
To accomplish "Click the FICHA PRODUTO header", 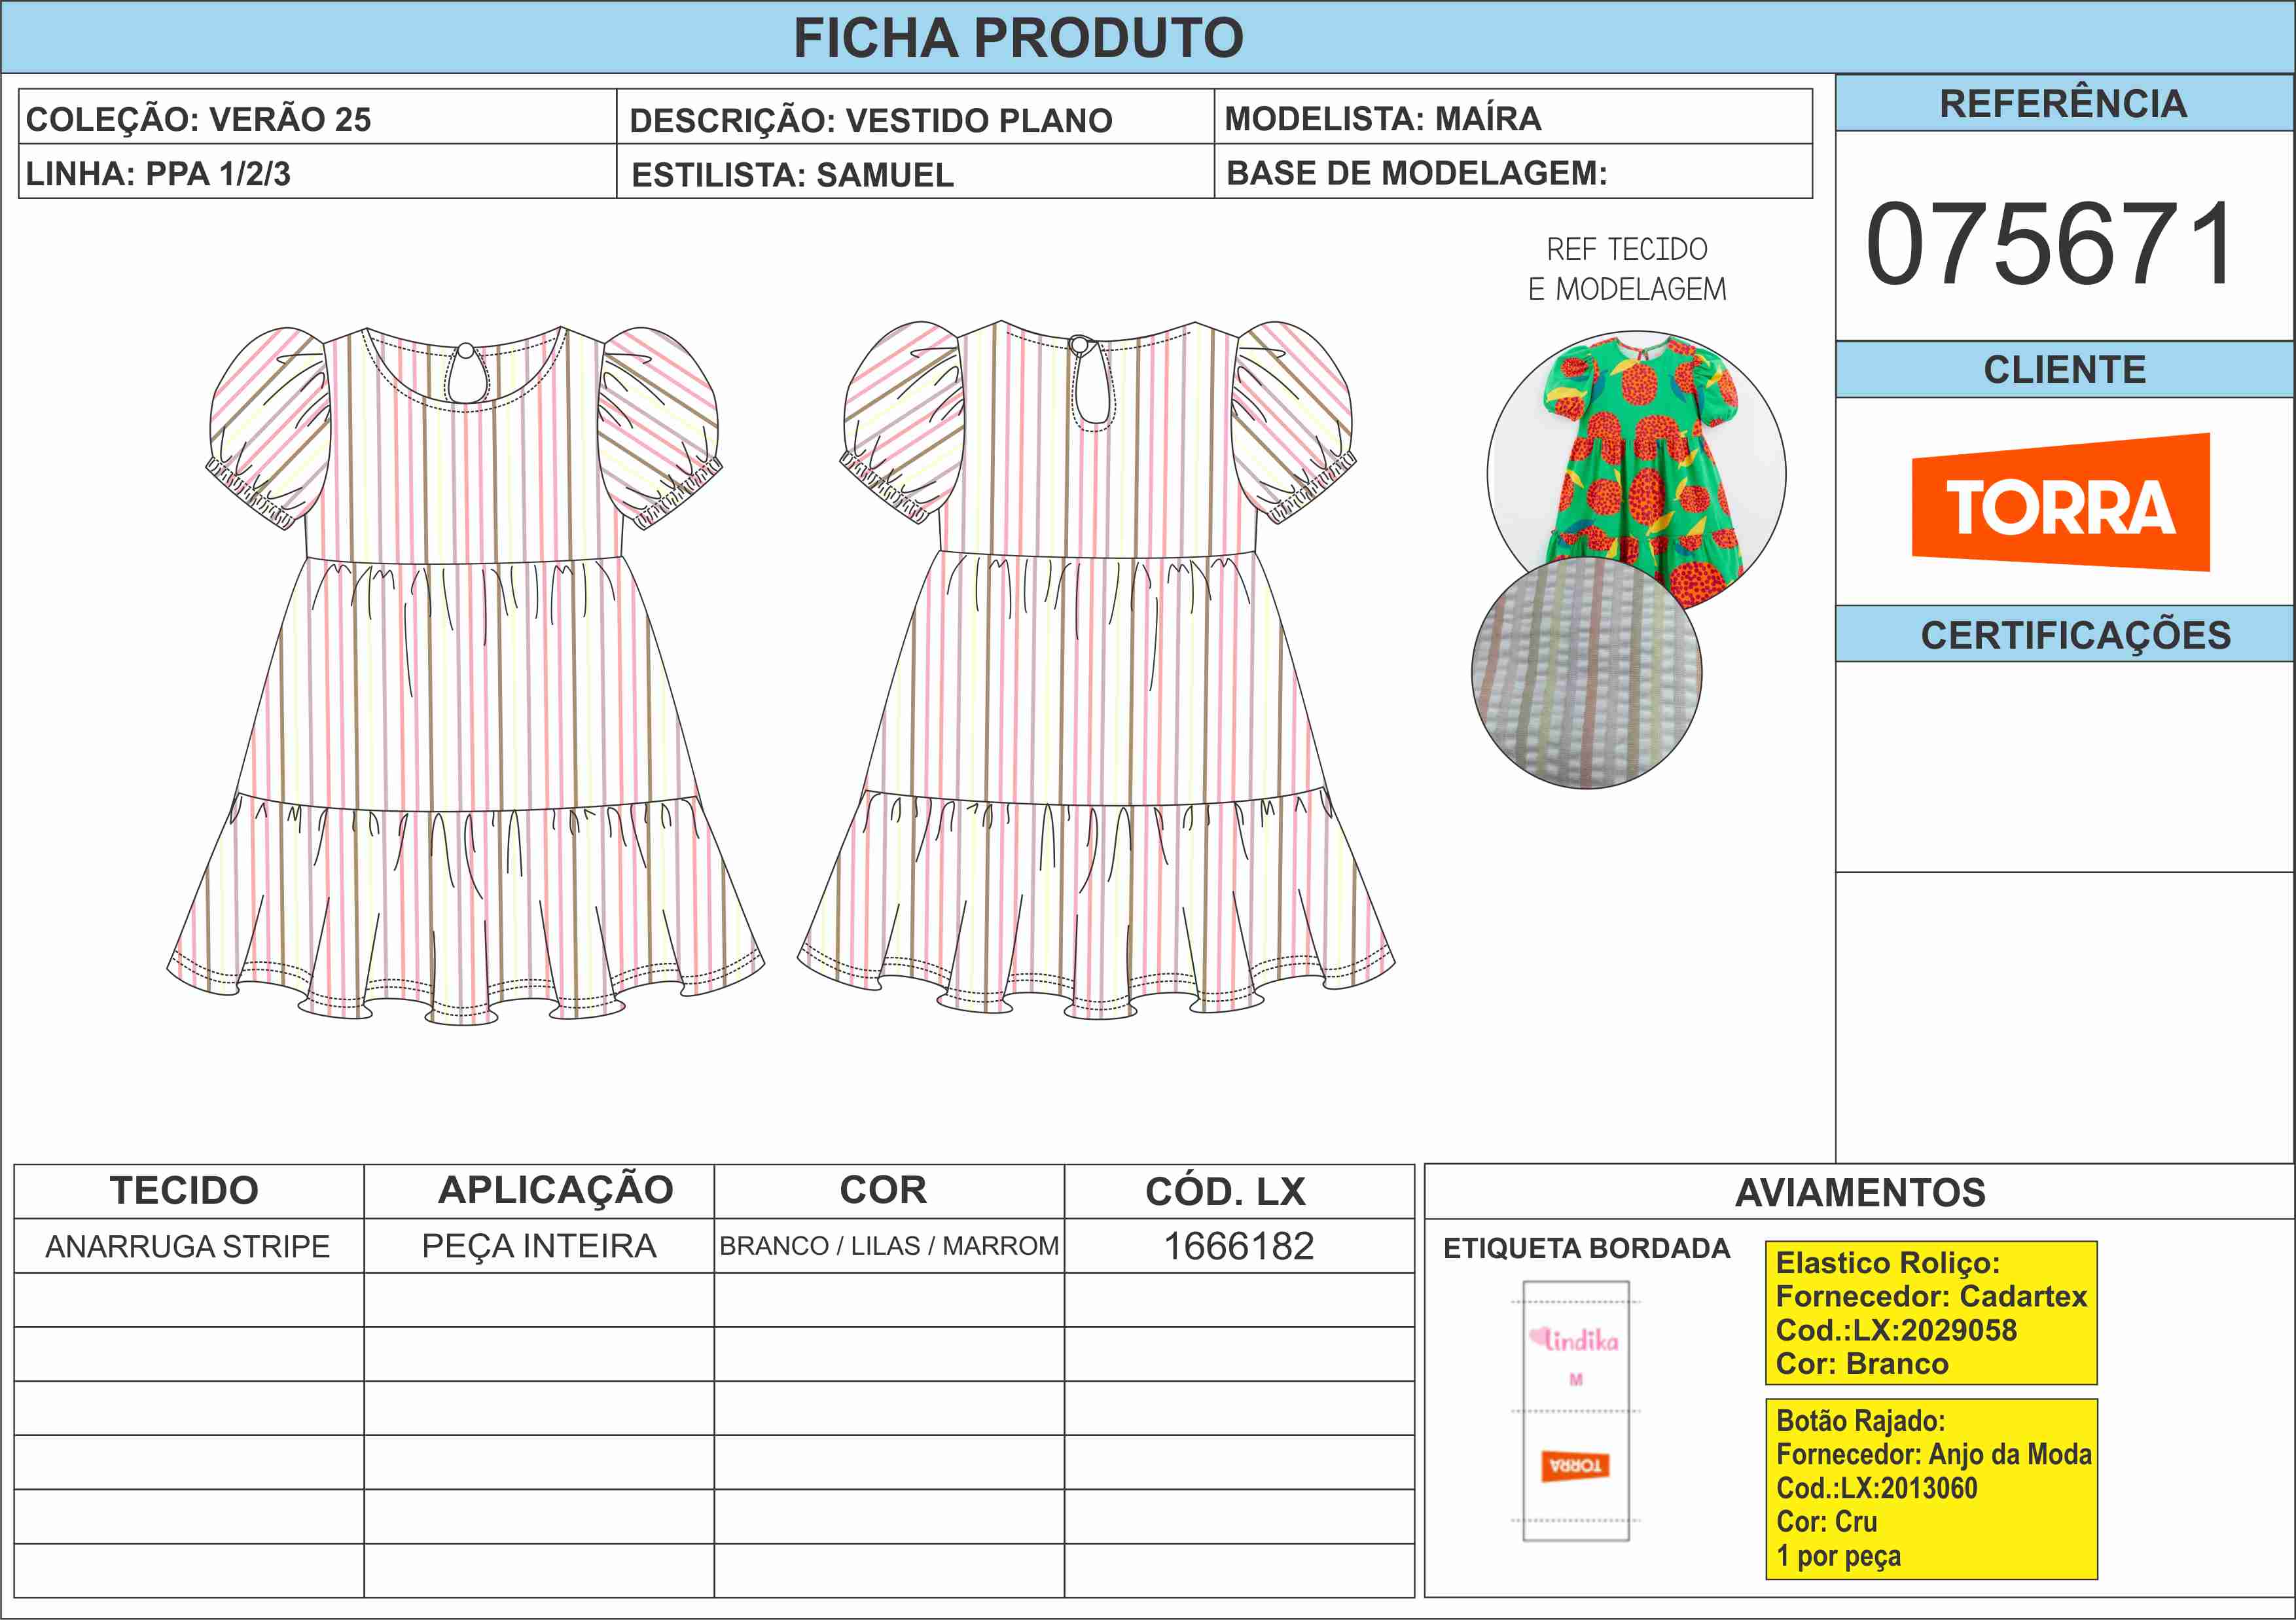I will pos(1018,38).
